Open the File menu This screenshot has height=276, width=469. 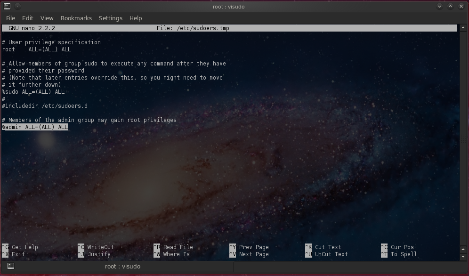point(10,18)
